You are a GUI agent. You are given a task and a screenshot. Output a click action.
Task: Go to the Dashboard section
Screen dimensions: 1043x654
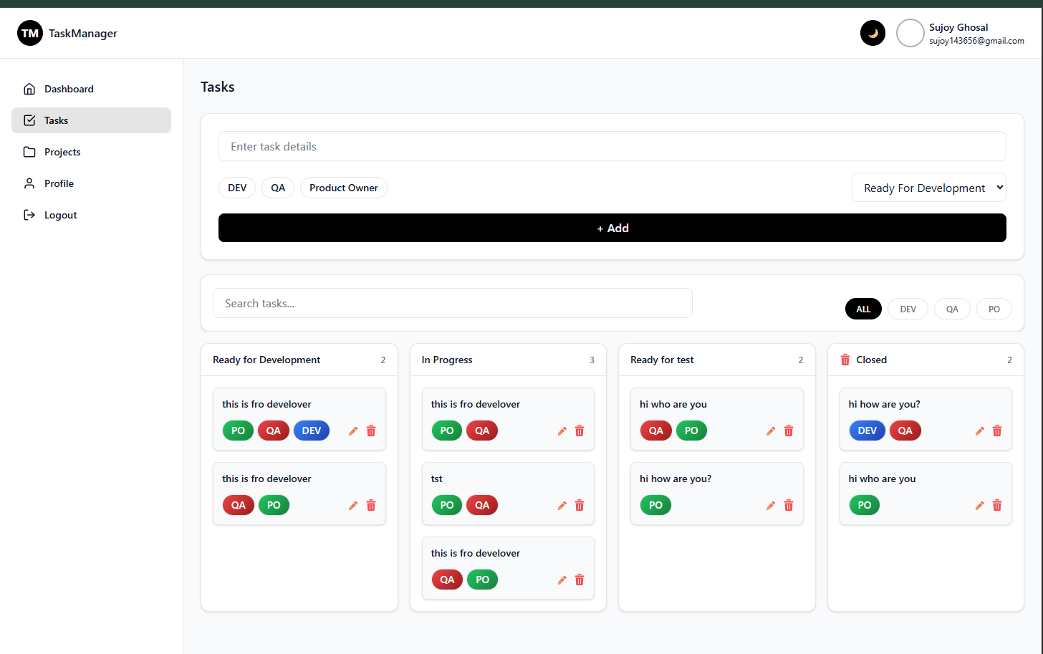(x=68, y=88)
